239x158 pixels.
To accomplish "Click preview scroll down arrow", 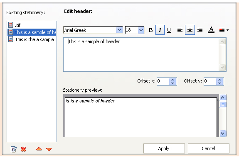I will coord(223,134).
